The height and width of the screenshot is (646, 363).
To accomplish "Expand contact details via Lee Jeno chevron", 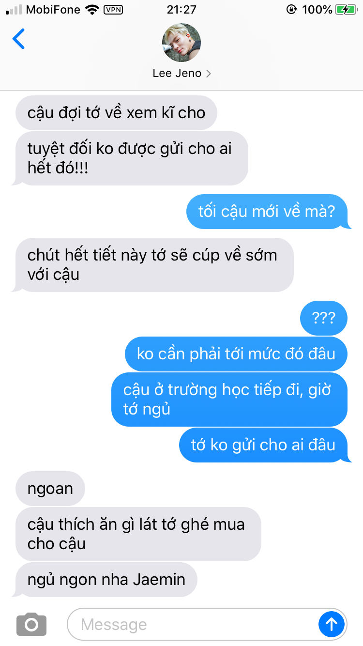I will point(209,74).
